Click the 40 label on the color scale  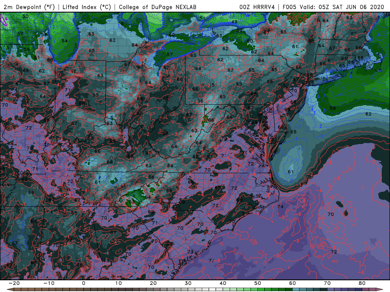[223, 283]
